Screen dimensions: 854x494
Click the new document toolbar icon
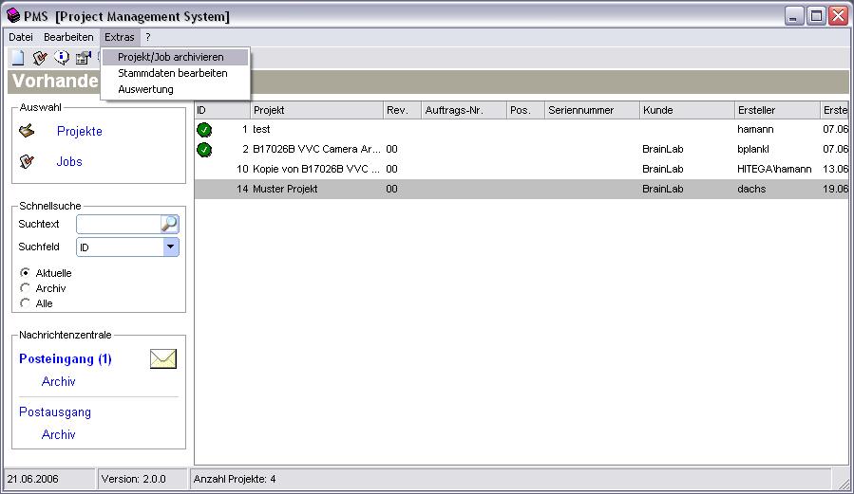pyautogui.click(x=17, y=58)
